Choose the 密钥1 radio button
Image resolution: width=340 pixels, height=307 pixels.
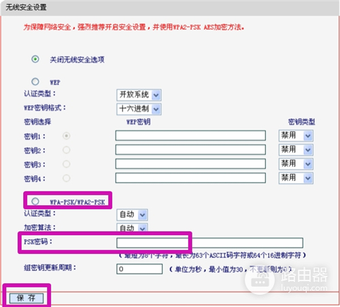[x=66, y=136]
